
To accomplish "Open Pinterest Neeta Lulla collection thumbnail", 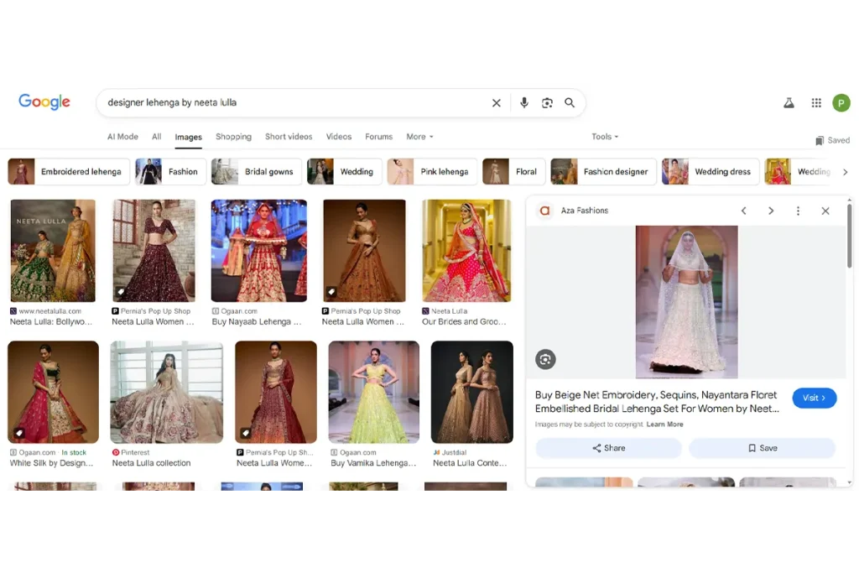I will tap(167, 393).
